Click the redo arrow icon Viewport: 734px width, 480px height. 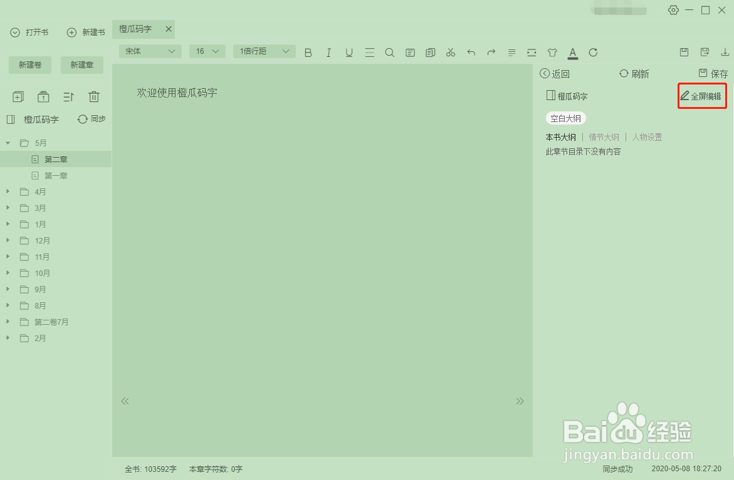[491, 53]
